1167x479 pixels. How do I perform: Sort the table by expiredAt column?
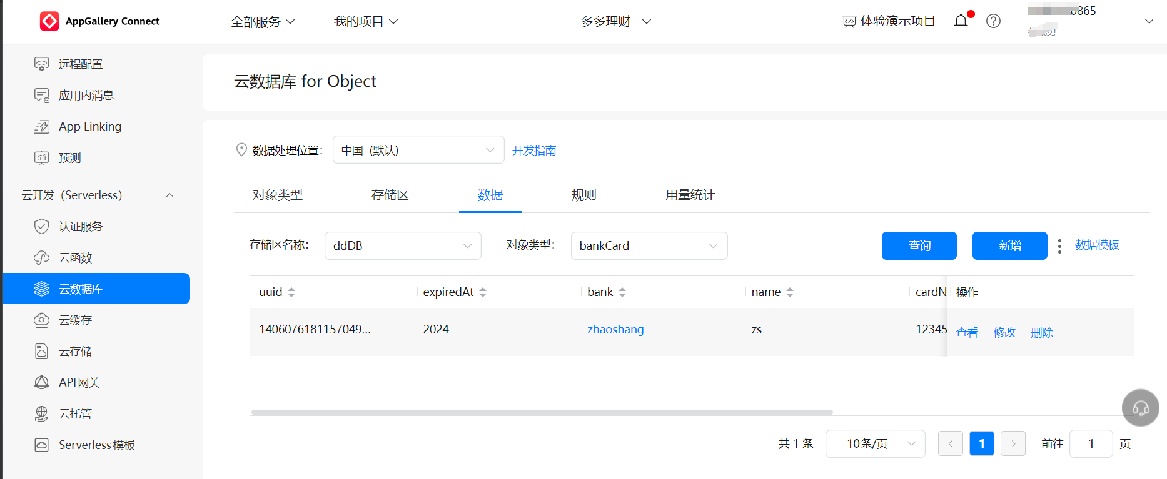[x=483, y=292]
